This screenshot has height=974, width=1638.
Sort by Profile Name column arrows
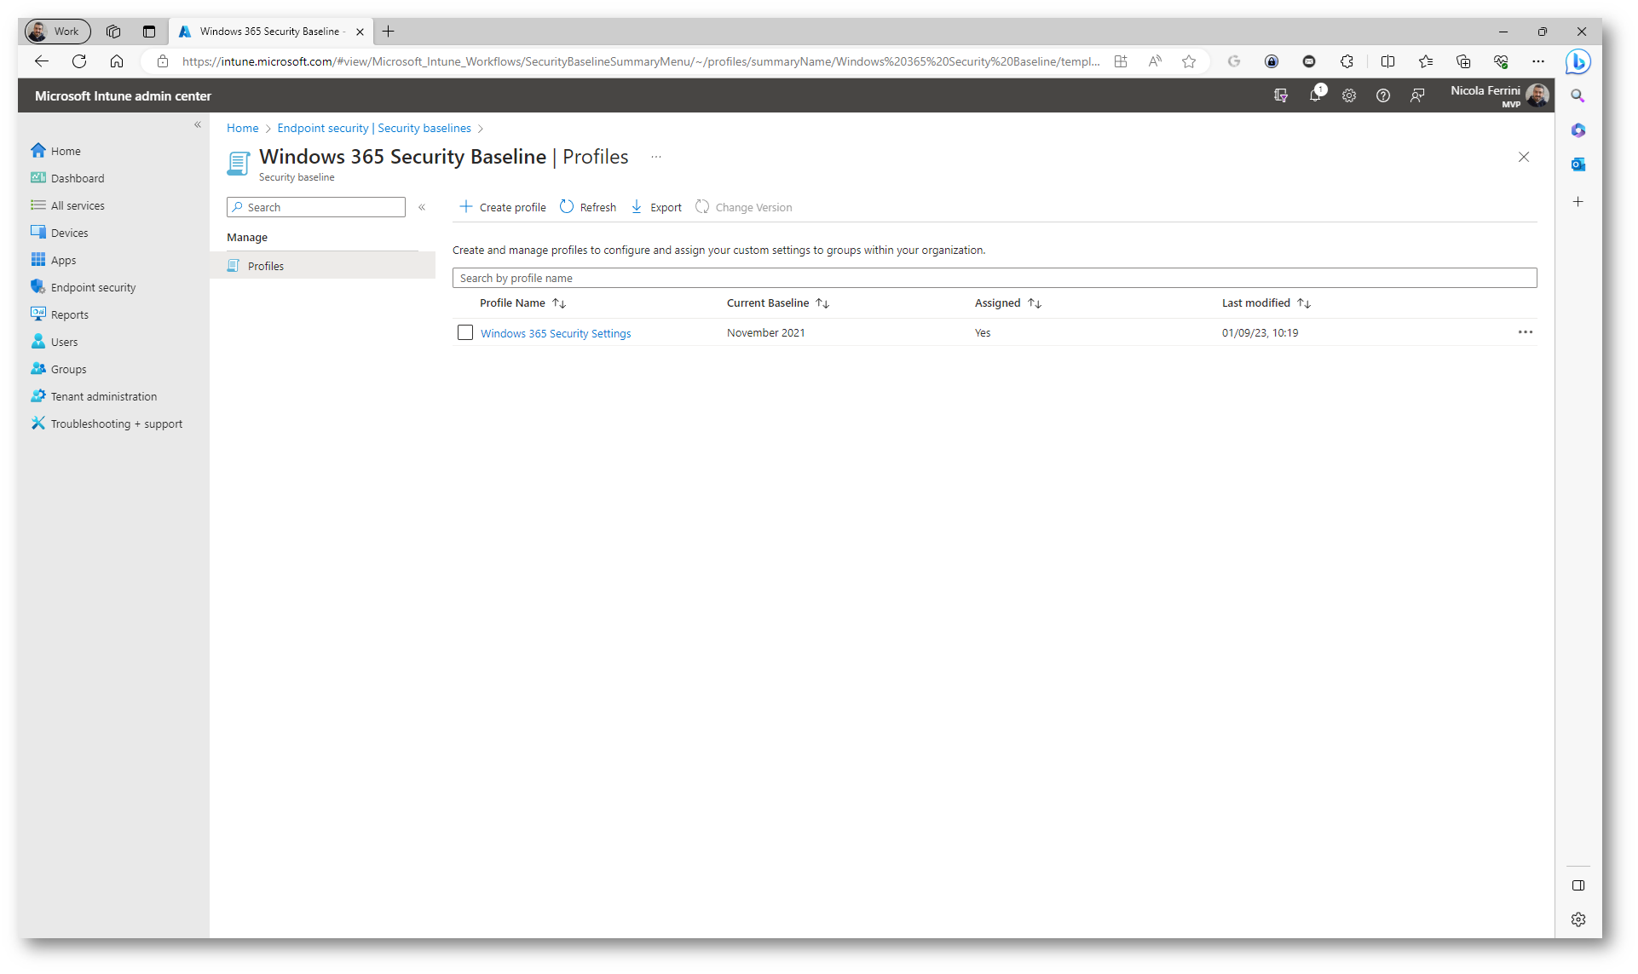(559, 303)
